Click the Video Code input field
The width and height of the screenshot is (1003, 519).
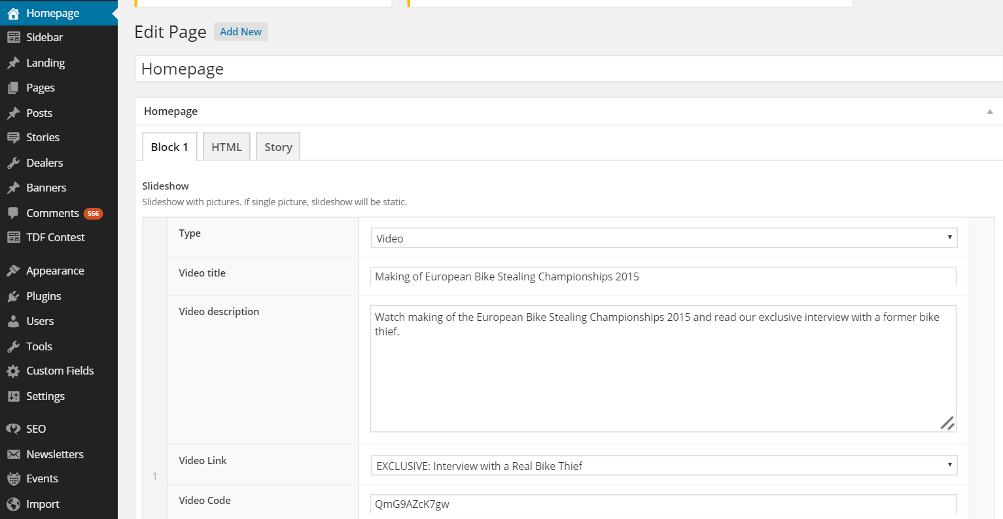coord(663,504)
